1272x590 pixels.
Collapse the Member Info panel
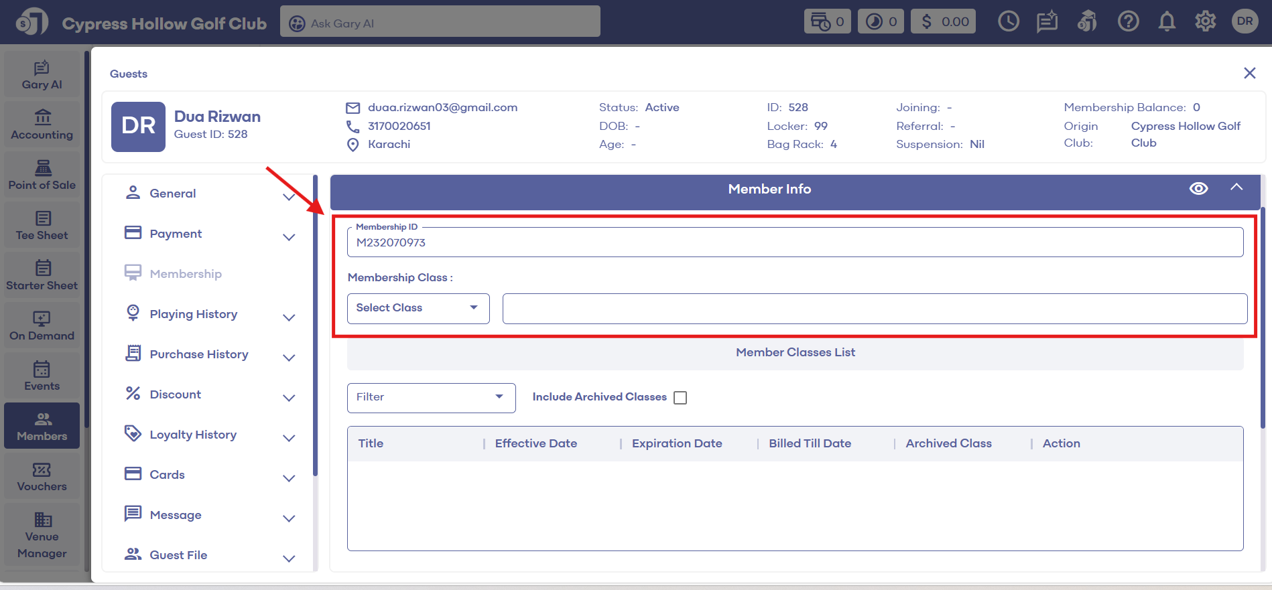click(1236, 188)
